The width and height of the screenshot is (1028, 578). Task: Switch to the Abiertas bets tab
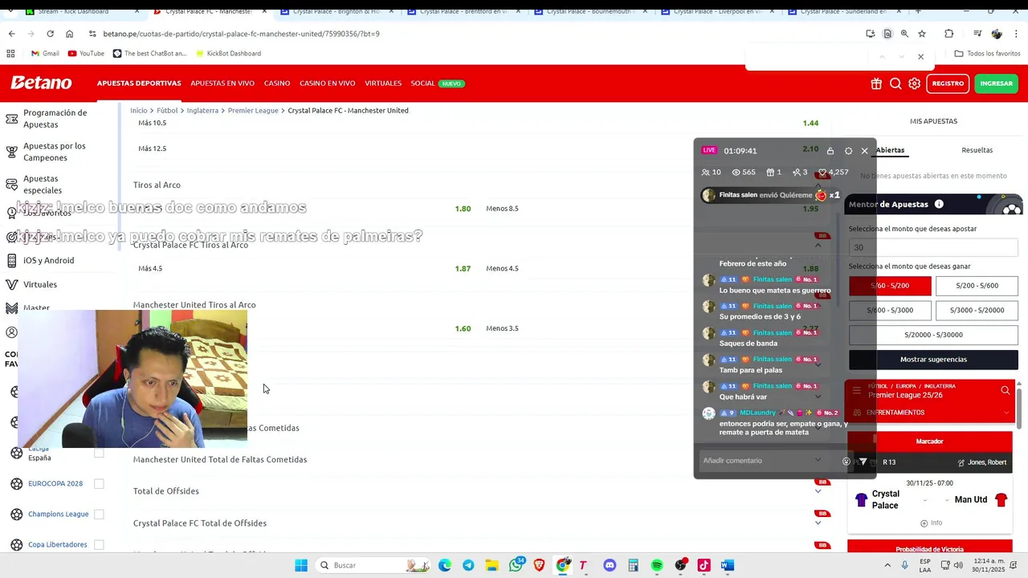click(890, 150)
